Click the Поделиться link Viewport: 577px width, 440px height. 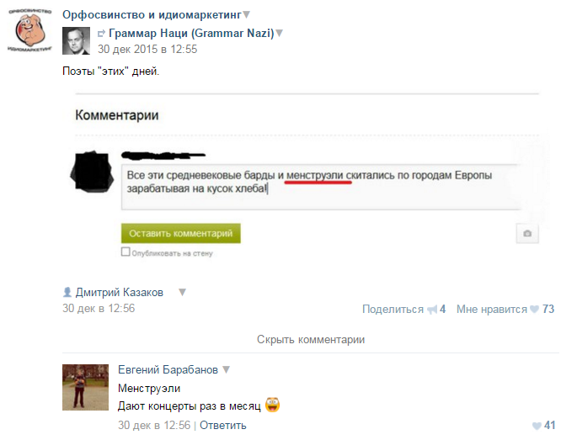pyautogui.click(x=393, y=310)
